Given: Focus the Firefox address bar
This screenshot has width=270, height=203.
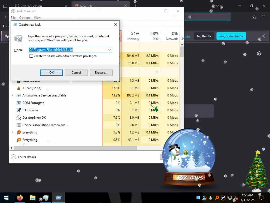Looking at the screenshot, I should tap(207, 17).
